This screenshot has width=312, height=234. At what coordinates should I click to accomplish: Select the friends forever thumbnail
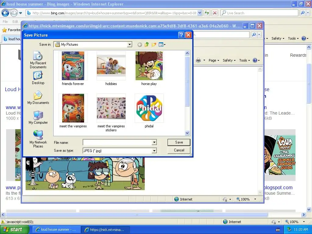[73, 66]
